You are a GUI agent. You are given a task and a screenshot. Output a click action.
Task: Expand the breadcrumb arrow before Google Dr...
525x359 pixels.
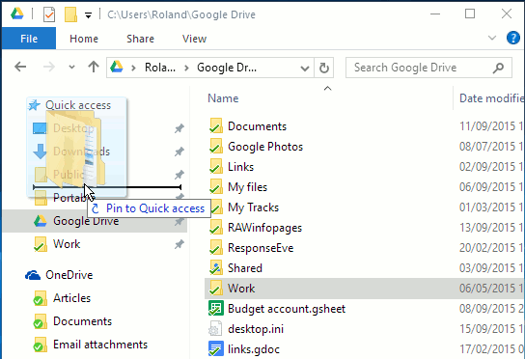186,68
